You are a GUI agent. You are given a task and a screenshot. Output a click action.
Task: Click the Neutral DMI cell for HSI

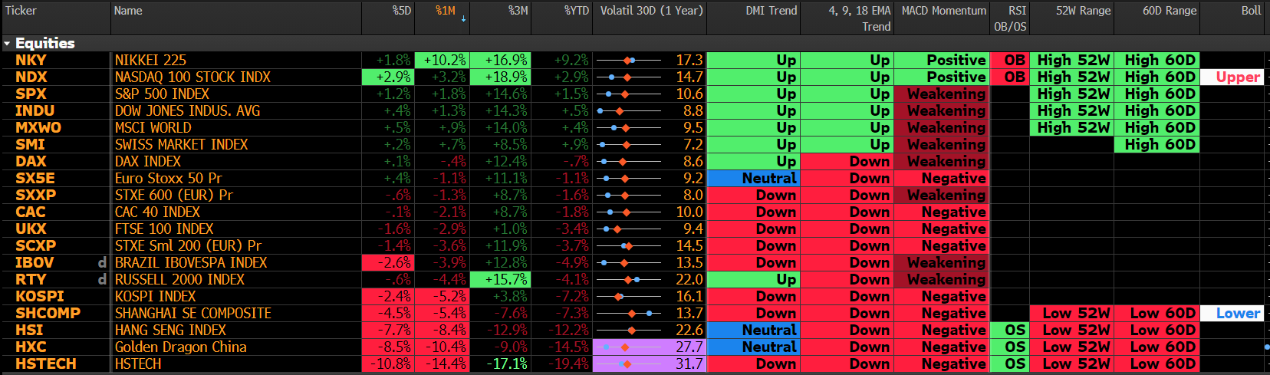(753, 330)
